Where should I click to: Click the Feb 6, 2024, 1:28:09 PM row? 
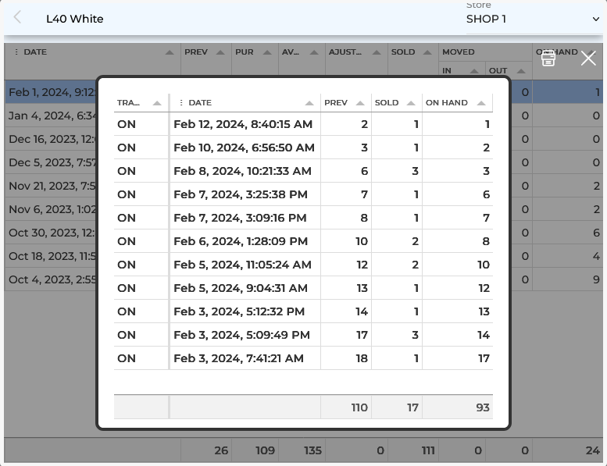tap(241, 241)
